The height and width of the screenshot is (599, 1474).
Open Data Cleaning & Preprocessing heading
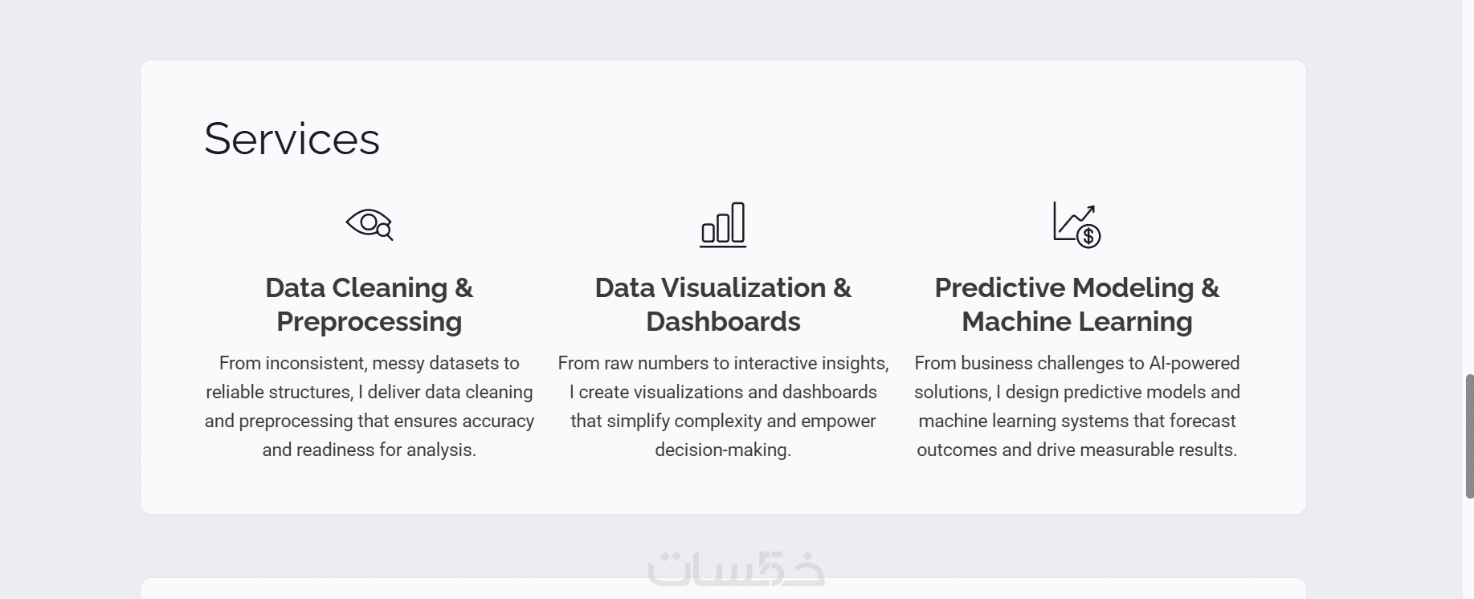tap(369, 304)
